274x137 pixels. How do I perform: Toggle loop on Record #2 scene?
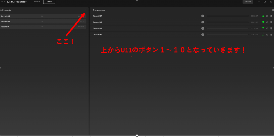(x=263, y=22)
